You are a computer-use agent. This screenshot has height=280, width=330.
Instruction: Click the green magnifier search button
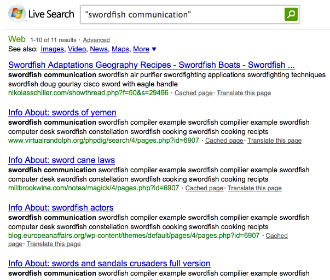tap(291, 14)
